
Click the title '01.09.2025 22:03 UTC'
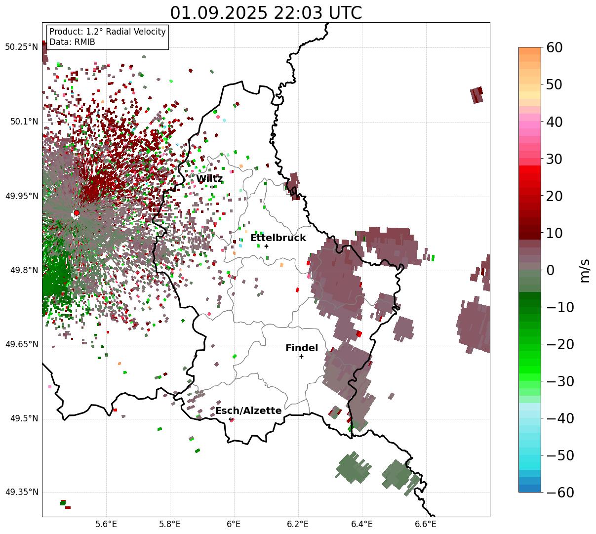click(x=266, y=13)
